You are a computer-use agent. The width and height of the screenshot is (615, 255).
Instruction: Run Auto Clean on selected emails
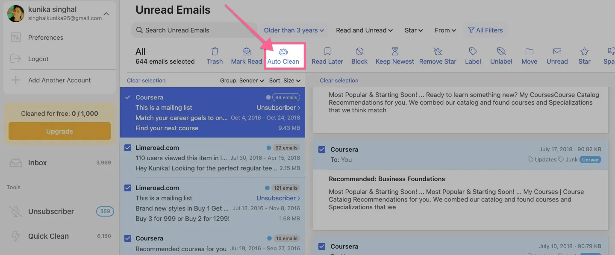283,56
